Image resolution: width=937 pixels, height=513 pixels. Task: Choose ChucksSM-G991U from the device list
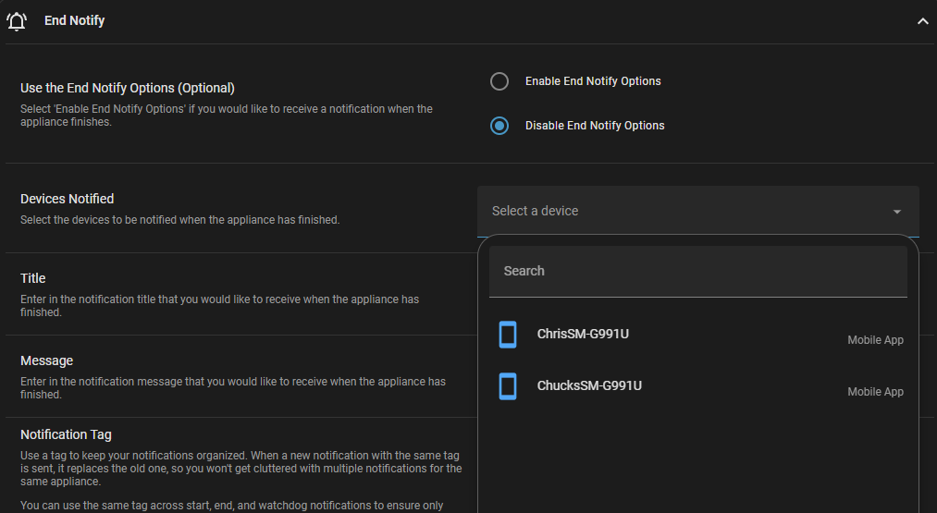pos(589,385)
